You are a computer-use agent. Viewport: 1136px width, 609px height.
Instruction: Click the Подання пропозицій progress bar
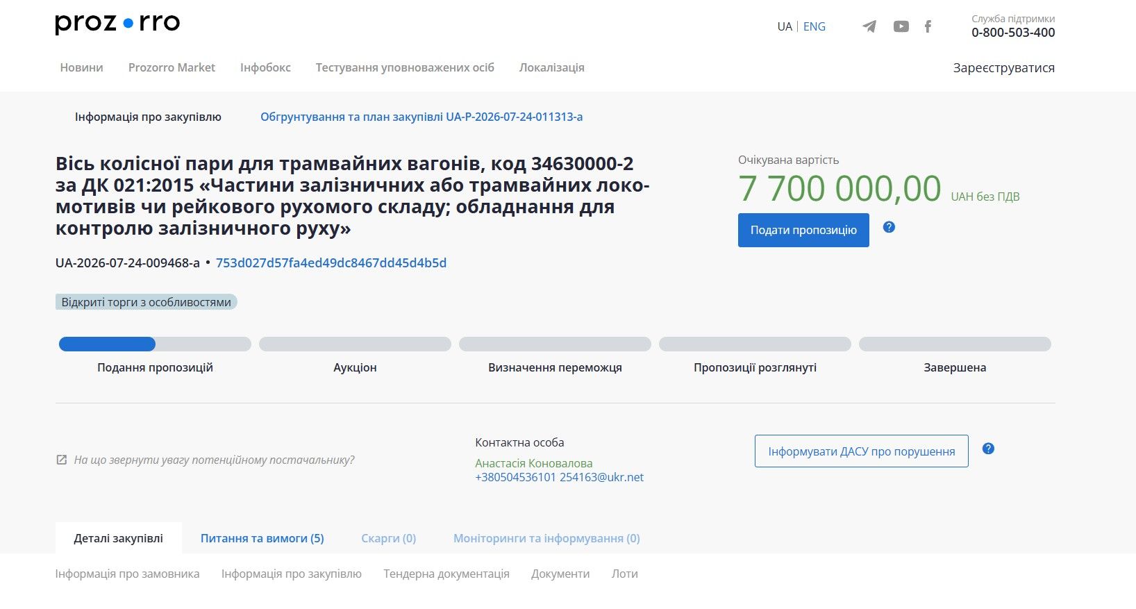tap(155, 344)
